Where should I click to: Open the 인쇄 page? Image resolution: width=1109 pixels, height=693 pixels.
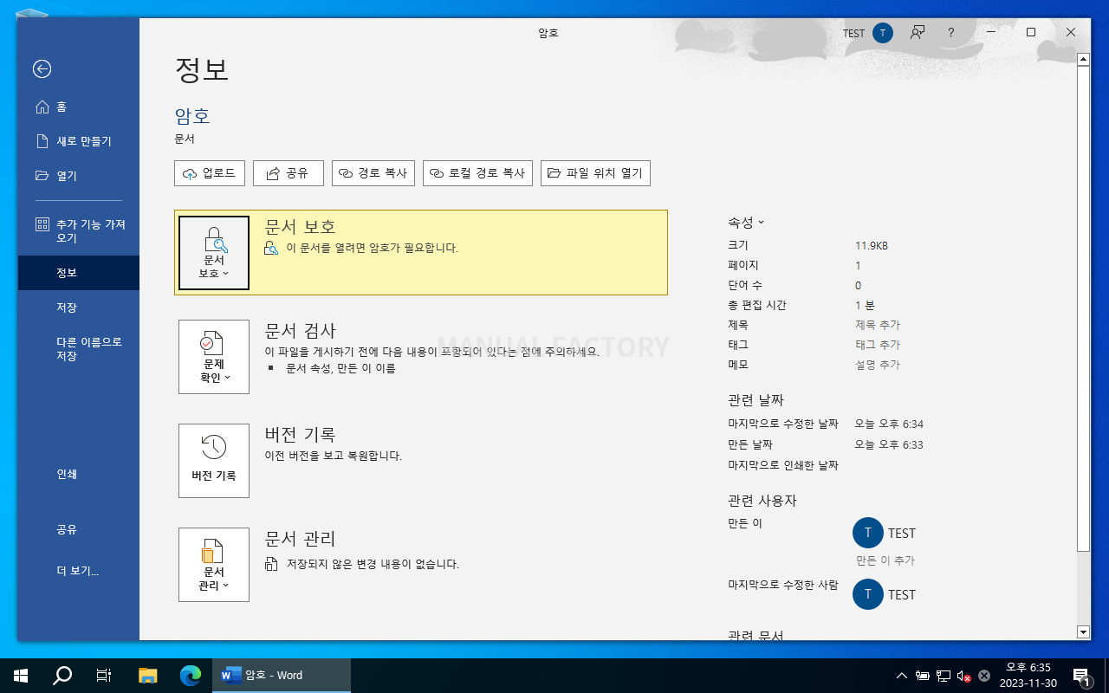(78, 474)
